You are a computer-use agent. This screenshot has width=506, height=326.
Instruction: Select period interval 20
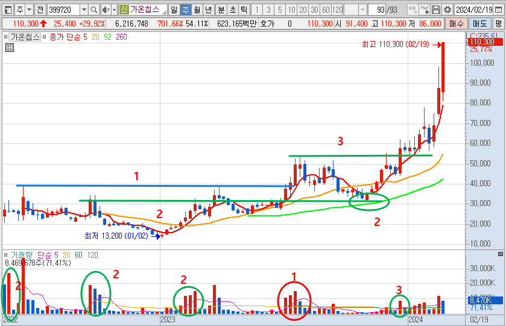pos(303,10)
